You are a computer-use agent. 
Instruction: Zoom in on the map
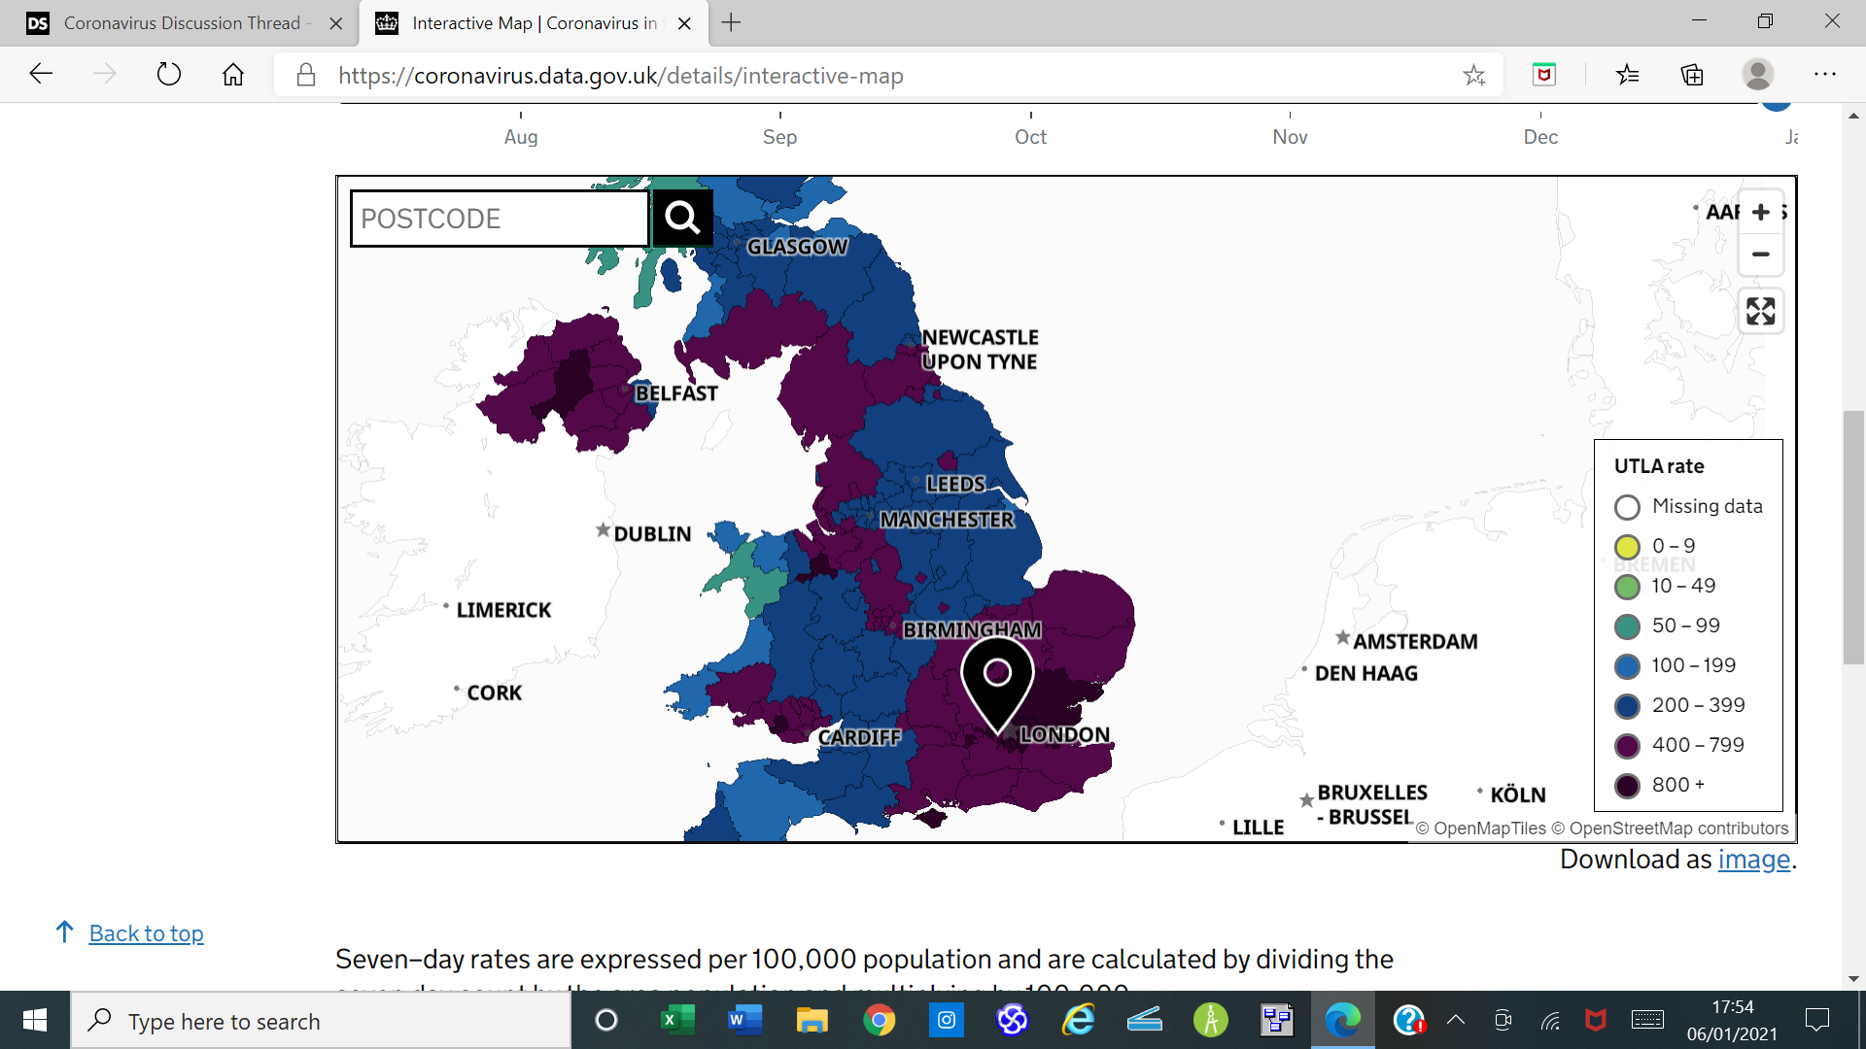1760,213
